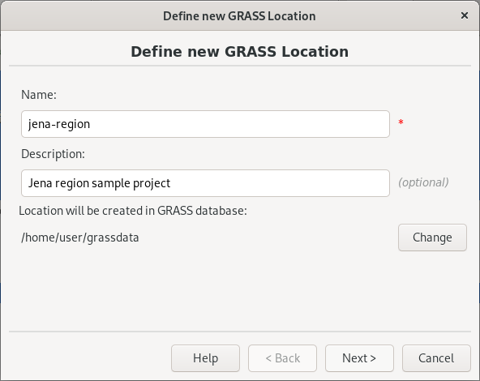
Task: Cancel the new location wizard
Action: click(x=436, y=358)
